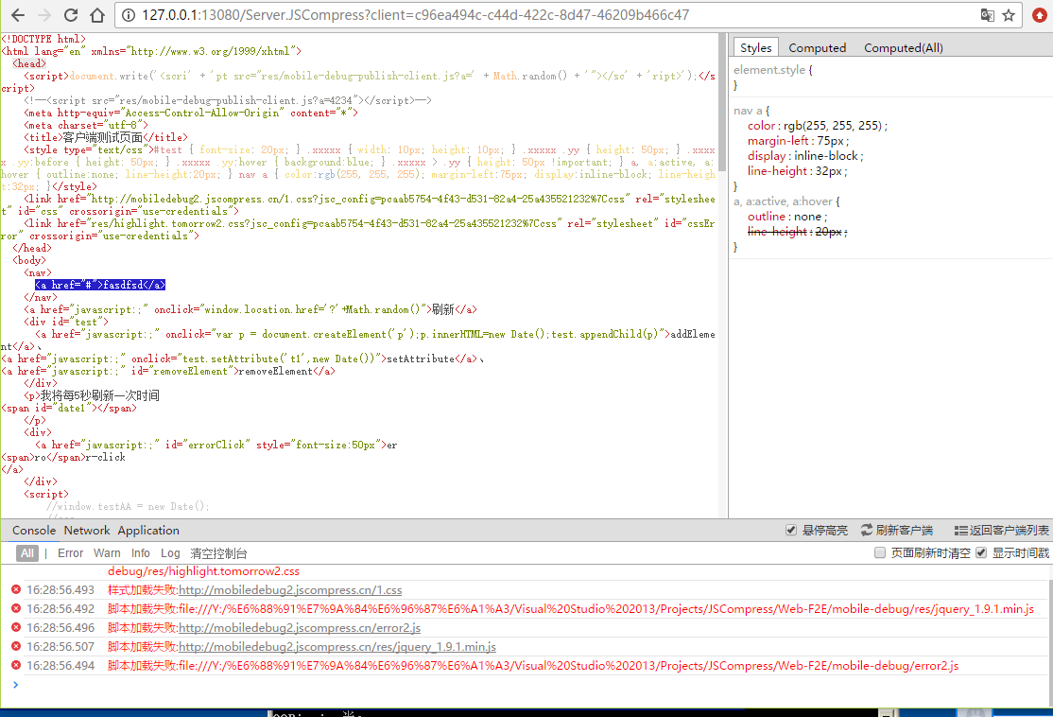Image resolution: width=1053 pixels, height=717 pixels.
Task: Click the debug/res/highlight.tomorrow2.css log text
Action: tap(203, 571)
